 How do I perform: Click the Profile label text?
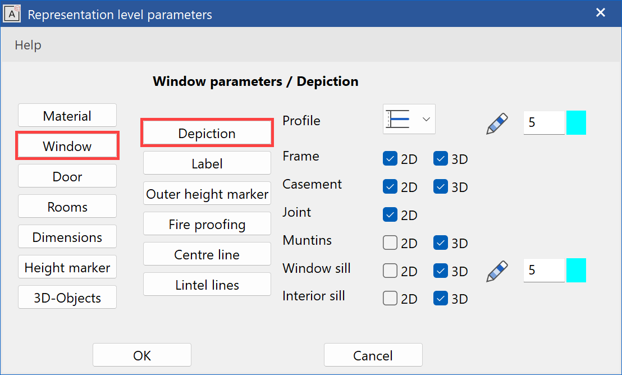[x=301, y=120]
